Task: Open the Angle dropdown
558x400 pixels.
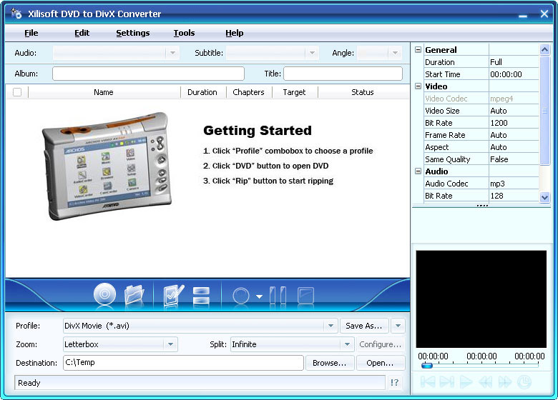Action: (x=395, y=53)
